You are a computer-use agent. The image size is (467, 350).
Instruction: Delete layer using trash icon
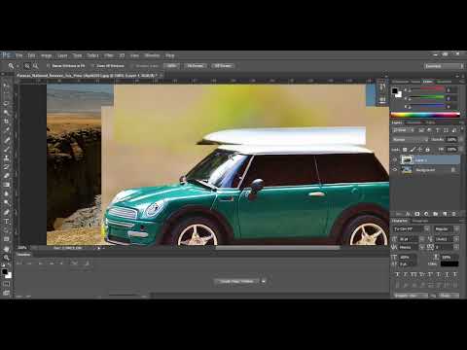point(454,214)
